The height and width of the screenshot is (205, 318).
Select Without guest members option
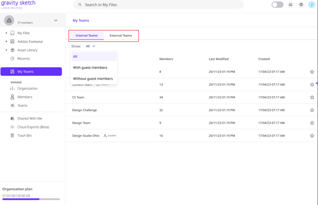[94, 79]
